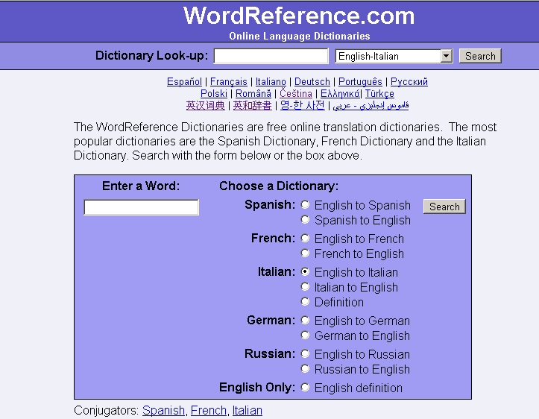Choose English to German dictionary
The width and height of the screenshot is (539, 419).
(x=305, y=321)
